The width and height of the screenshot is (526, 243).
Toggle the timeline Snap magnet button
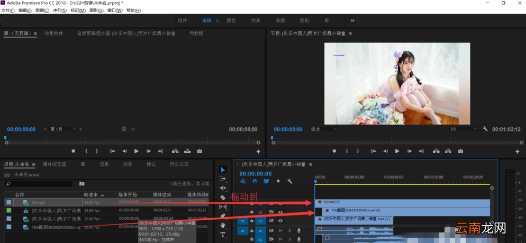click(255, 181)
